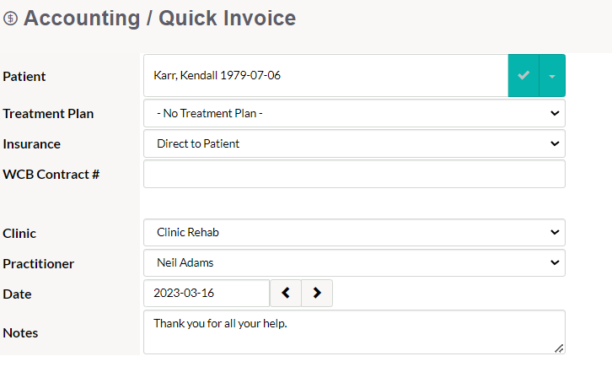The image size is (612, 367).
Task: Click the Insurance label text
Action: click(x=32, y=144)
